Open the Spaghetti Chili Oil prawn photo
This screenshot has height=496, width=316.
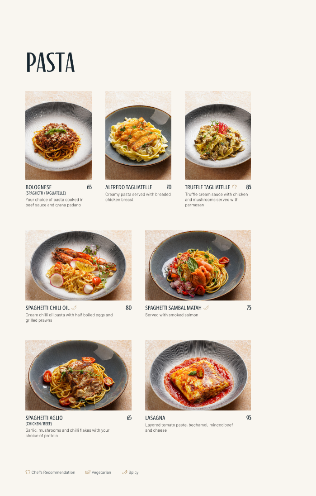click(x=78, y=265)
